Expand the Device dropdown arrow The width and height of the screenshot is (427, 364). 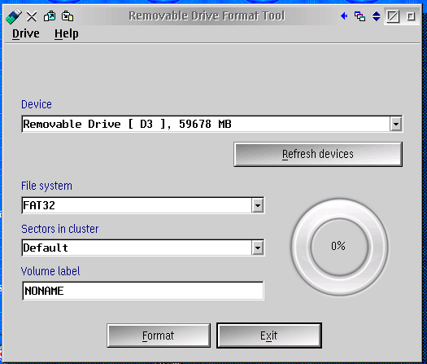[x=396, y=125]
